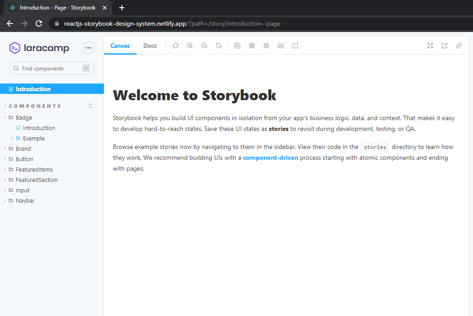The width and height of the screenshot is (473, 316).
Task: Open the background change image icon
Action: pyautogui.click(x=237, y=46)
